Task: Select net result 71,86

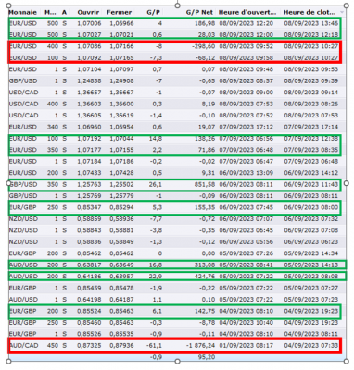Action: coord(207,150)
